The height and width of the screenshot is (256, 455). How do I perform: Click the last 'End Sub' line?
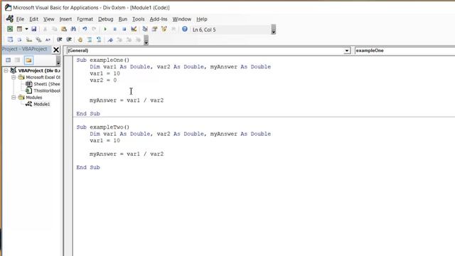[x=88, y=168]
